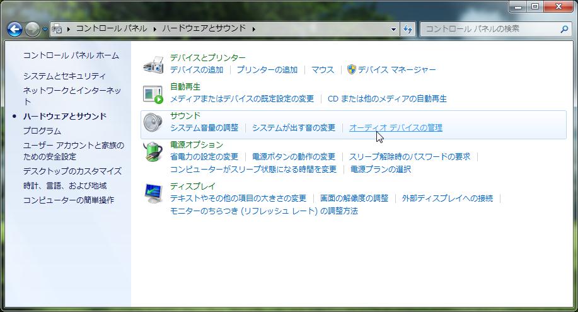Expand the arrow after ハードウェアとサウンド breadcrumb
The image size is (578, 312).
click(x=253, y=29)
